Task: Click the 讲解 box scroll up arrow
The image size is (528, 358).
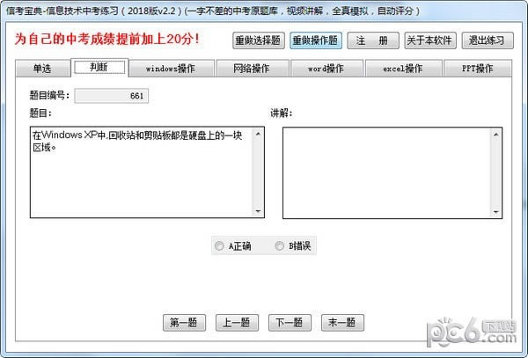Action: pyautogui.click(x=496, y=135)
